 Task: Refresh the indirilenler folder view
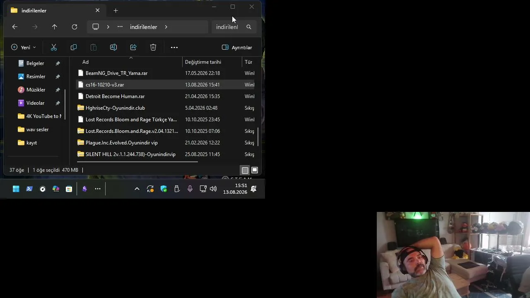[75, 27]
